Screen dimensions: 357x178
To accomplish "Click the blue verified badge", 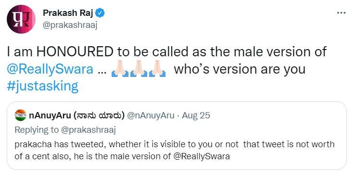I will point(100,13).
